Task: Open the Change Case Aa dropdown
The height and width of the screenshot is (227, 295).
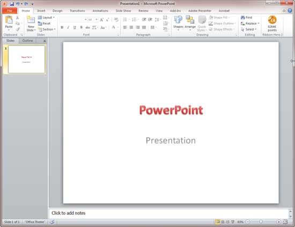Action: coord(104,27)
